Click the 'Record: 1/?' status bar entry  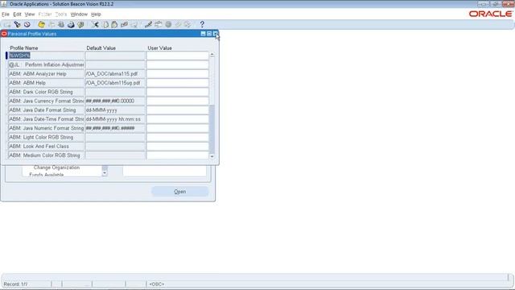point(15,284)
